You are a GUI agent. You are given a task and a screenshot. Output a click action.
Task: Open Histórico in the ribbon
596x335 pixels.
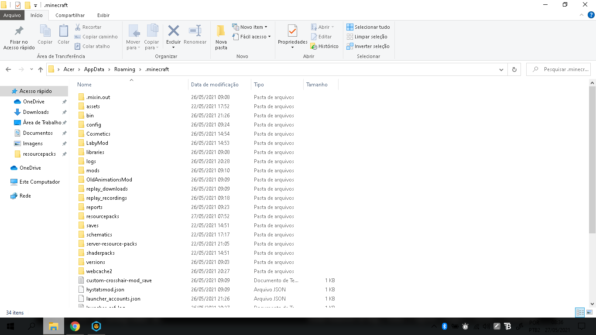tap(325, 46)
